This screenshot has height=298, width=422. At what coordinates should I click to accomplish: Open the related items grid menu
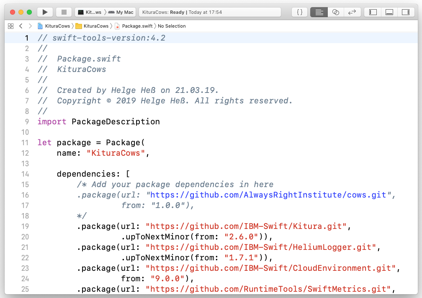[11, 26]
